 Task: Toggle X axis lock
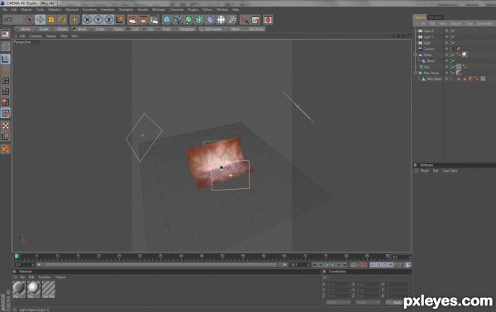[x=88, y=20]
